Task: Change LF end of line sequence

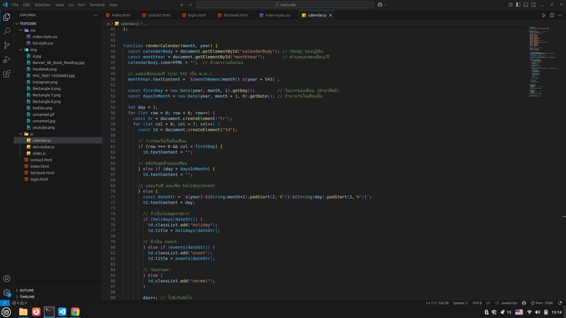Action: point(488,303)
